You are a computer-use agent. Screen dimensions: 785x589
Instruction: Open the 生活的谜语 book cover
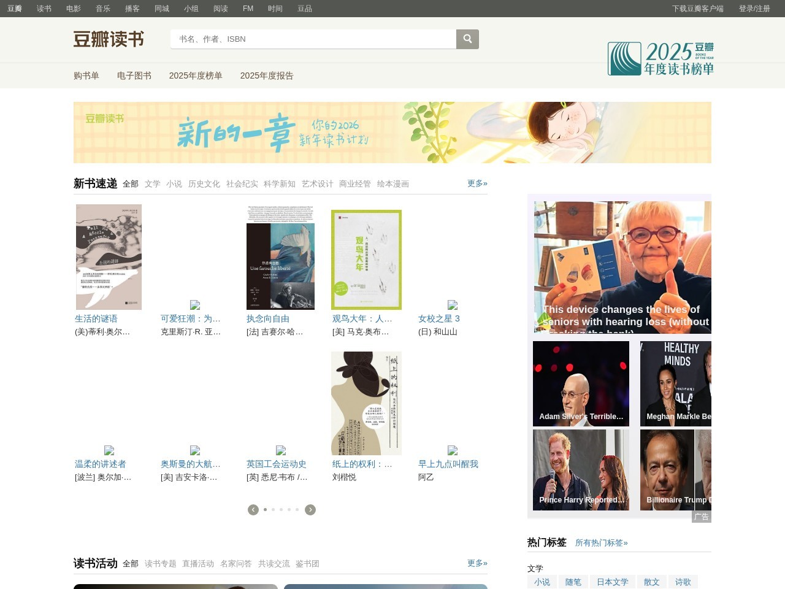pos(109,257)
